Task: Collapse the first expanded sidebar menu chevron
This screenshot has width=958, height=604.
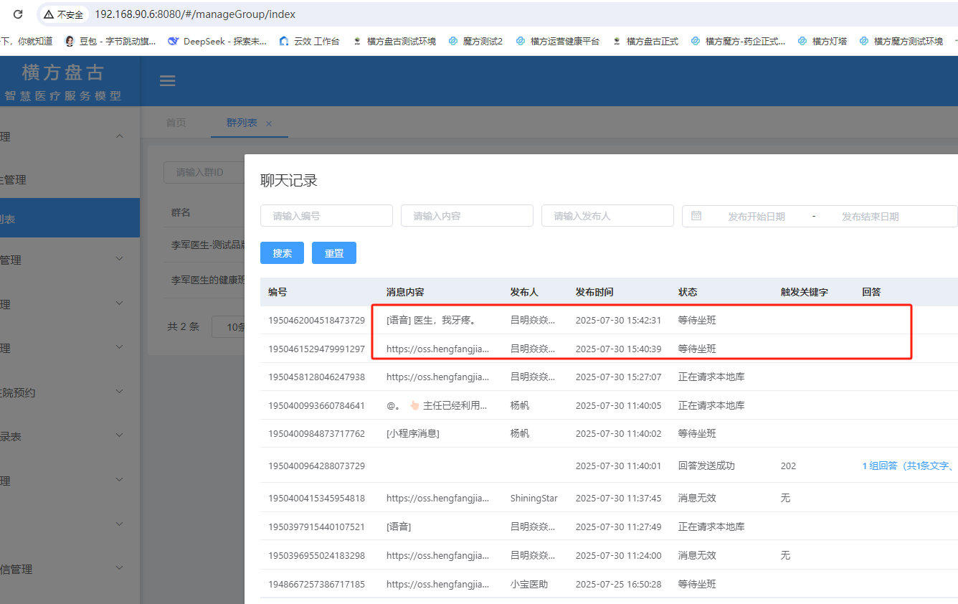Action: click(x=120, y=136)
